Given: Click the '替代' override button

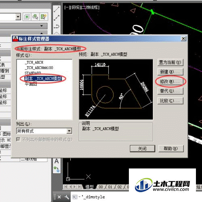Looking at the screenshot, I should (x=170, y=91).
